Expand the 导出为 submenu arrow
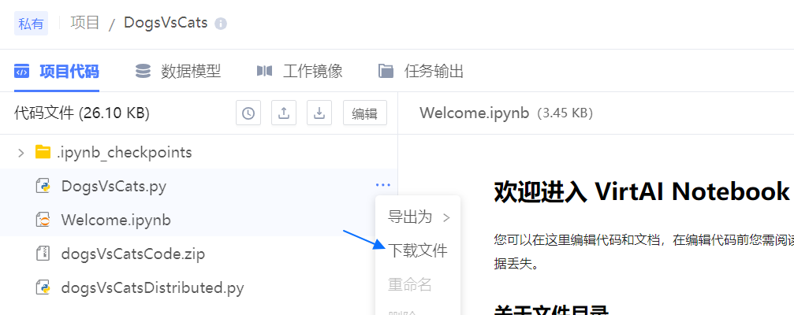This screenshot has height=315, width=794. click(446, 217)
